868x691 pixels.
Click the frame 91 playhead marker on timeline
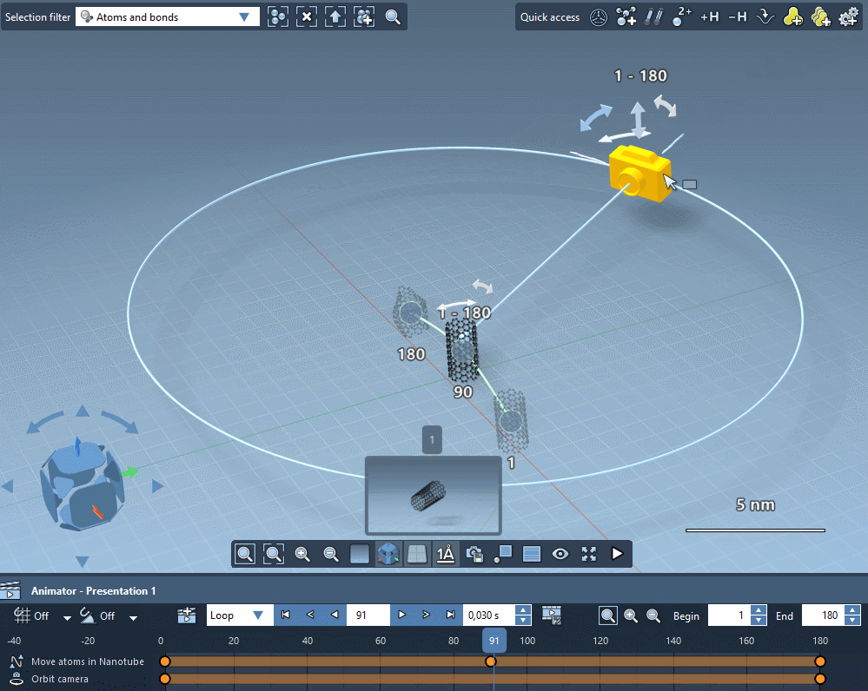click(x=494, y=641)
